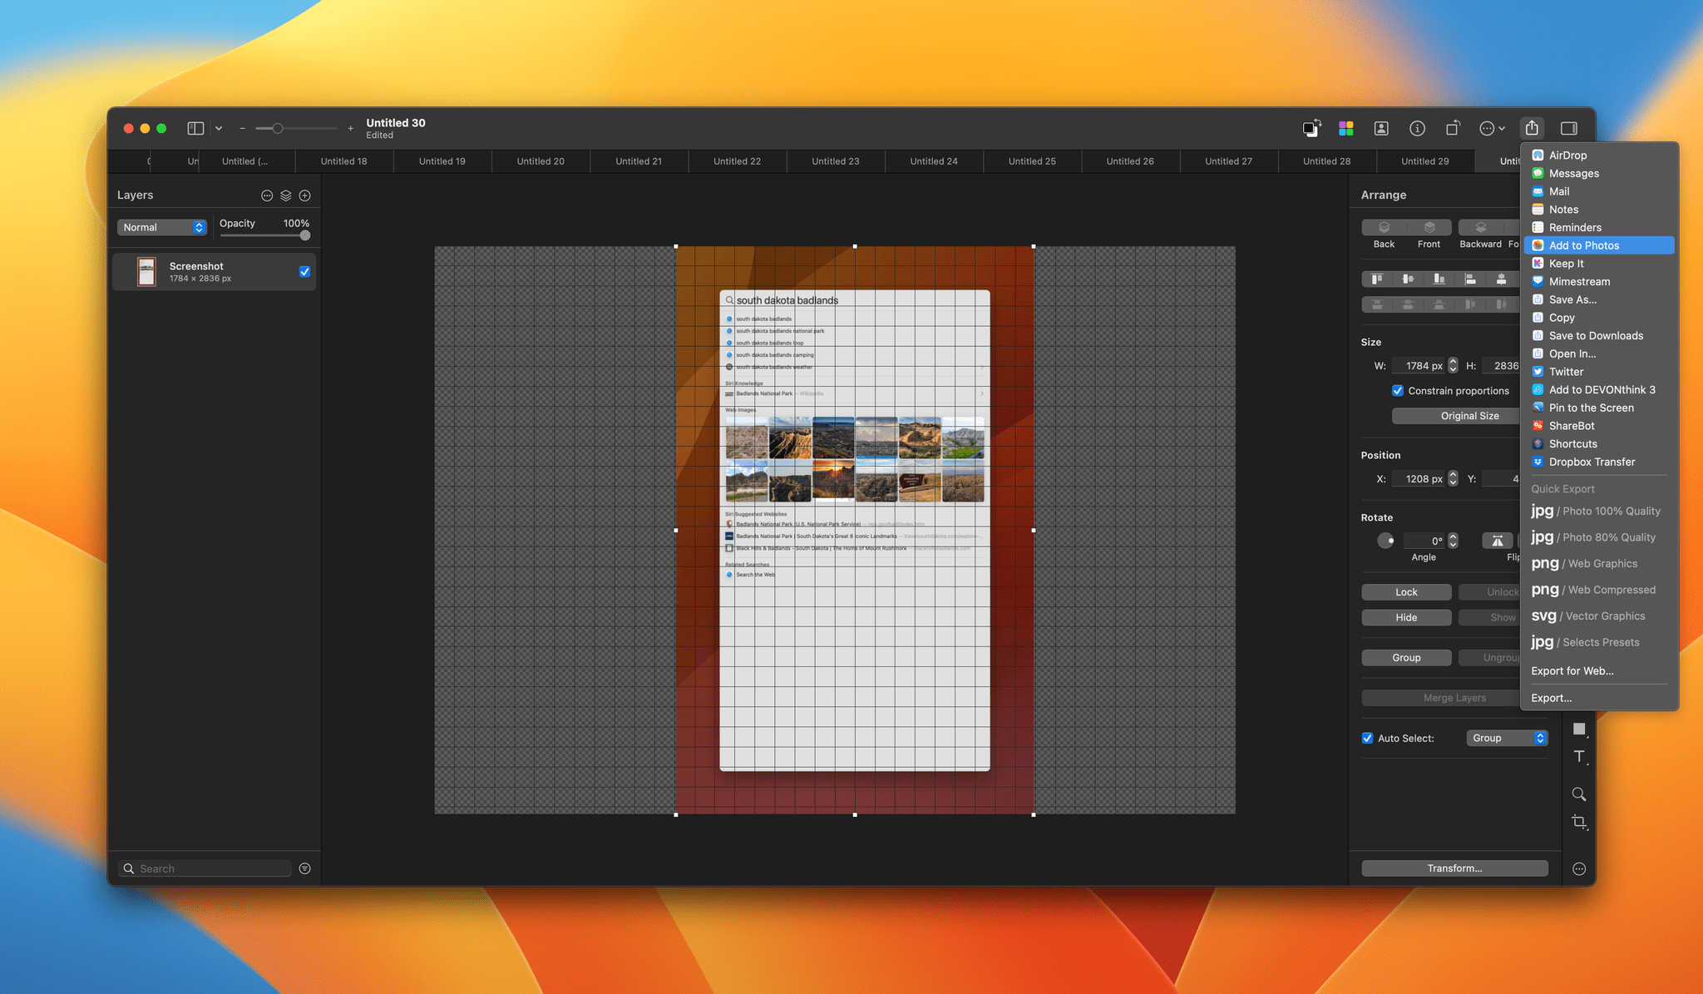The height and width of the screenshot is (994, 1703).
Task: Switch to the Untitled 29 tab
Action: click(x=1424, y=161)
